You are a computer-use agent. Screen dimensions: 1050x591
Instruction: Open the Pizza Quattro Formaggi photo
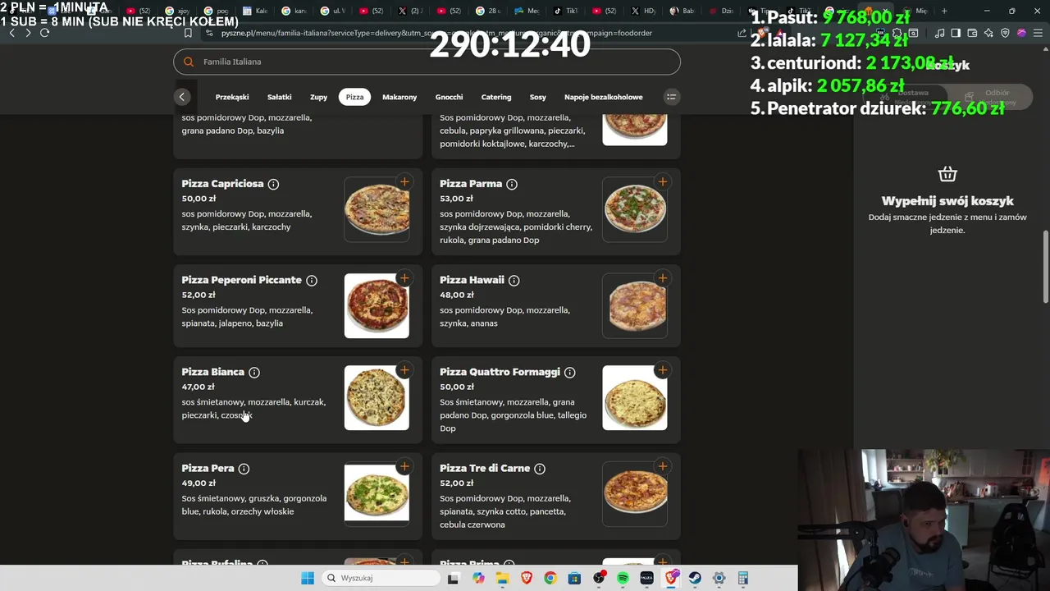(x=635, y=398)
